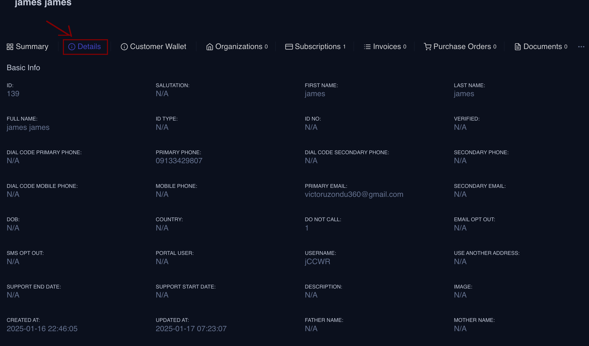589x346 pixels.
Task: Open the Purchase Orders tab
Action: point(462,47)
